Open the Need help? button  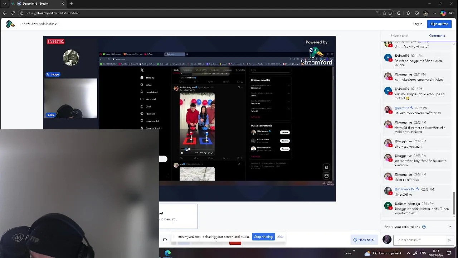tap(364, 240)
